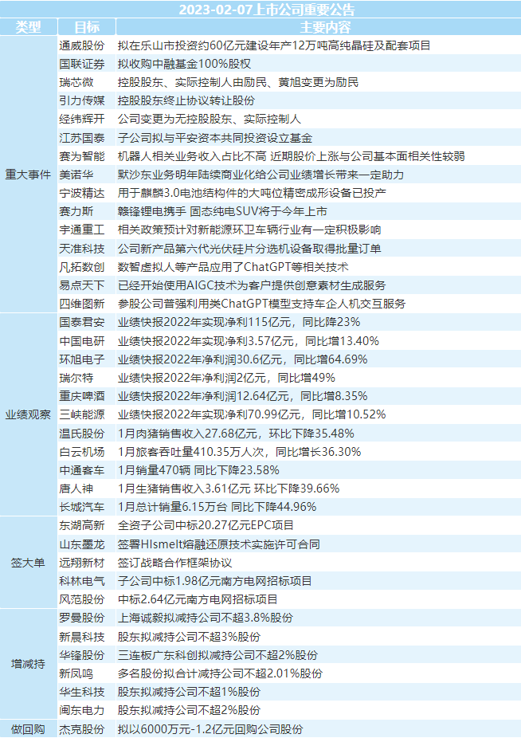521x738 pixels.
Task: Click company name 重庆啤酒
Action: [x=82, y=396]
